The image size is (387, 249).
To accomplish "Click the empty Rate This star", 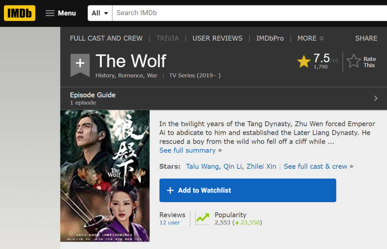I will (353, 62).
